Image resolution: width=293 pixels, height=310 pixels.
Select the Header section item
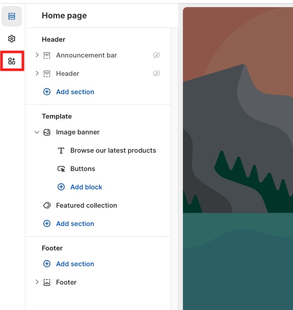(x=68, y=74)
